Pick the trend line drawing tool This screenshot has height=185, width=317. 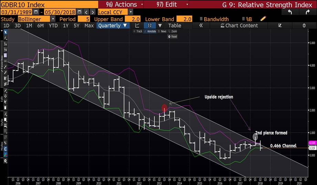coord(6,38)
